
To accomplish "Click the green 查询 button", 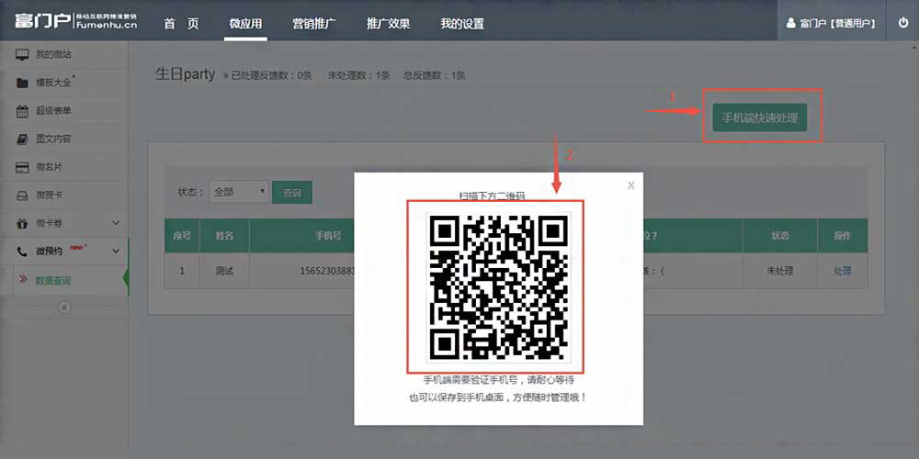I will point(292,192).
